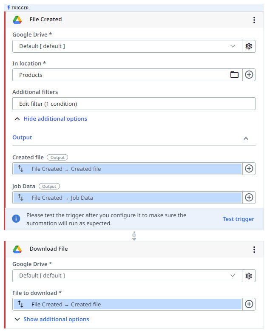The height and width of the screenshot is (331, 267).
Task: Select the Created file output mapping field
Action: (x=128, y=169)
